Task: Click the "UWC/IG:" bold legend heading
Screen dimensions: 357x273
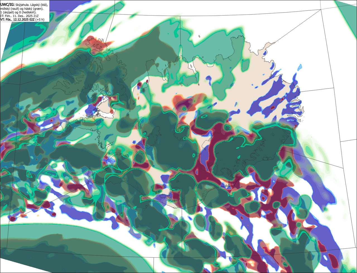Action: (x=7, y=5)
